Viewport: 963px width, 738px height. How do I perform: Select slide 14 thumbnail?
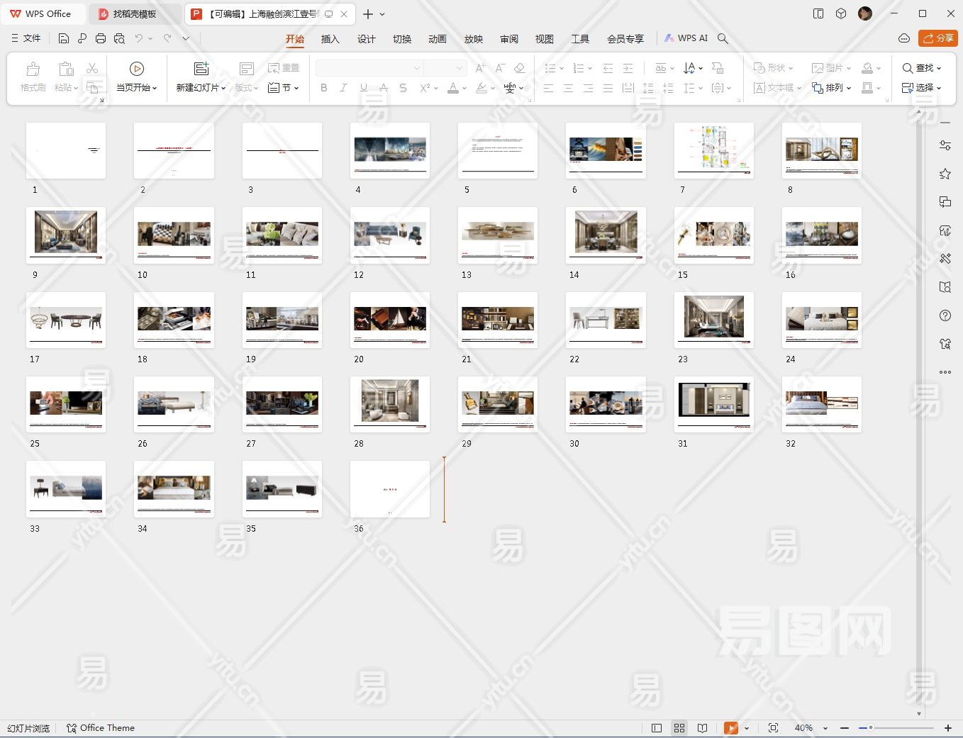click(606, 235)
